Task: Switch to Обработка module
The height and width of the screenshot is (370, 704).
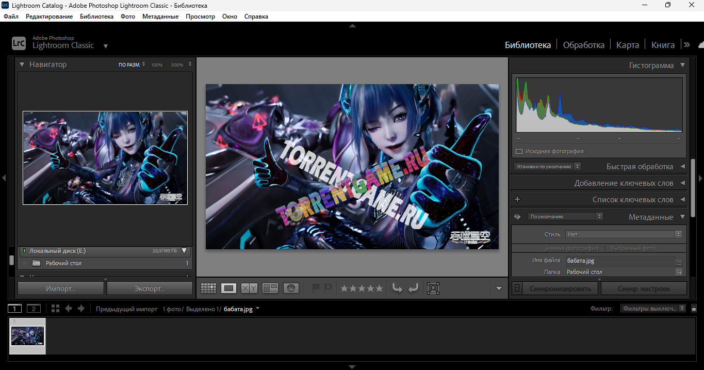Action: coord(584,45)
